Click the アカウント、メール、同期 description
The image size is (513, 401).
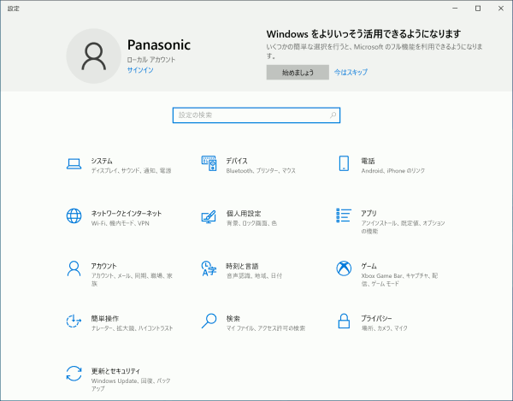click(132, 280)
